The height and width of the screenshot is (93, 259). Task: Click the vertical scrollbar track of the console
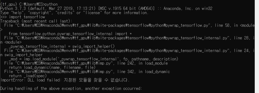[257, 47]
